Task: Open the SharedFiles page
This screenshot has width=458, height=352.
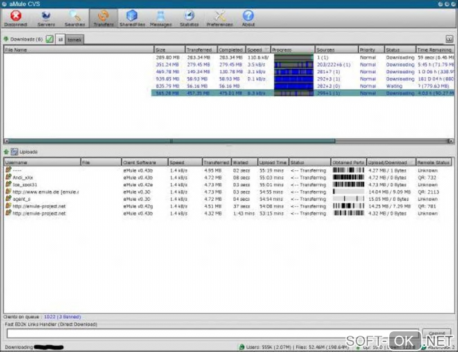Action: point(132,18)
